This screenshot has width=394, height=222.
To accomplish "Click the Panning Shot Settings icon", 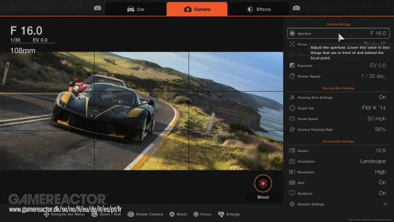I will 292,97.
